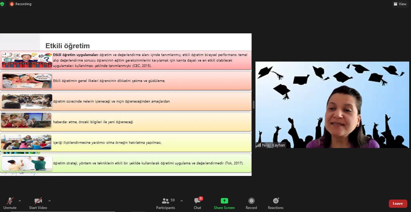411x212 pixels.
Task: Start recording with the Record button
Action: click(x=251, y=203)
